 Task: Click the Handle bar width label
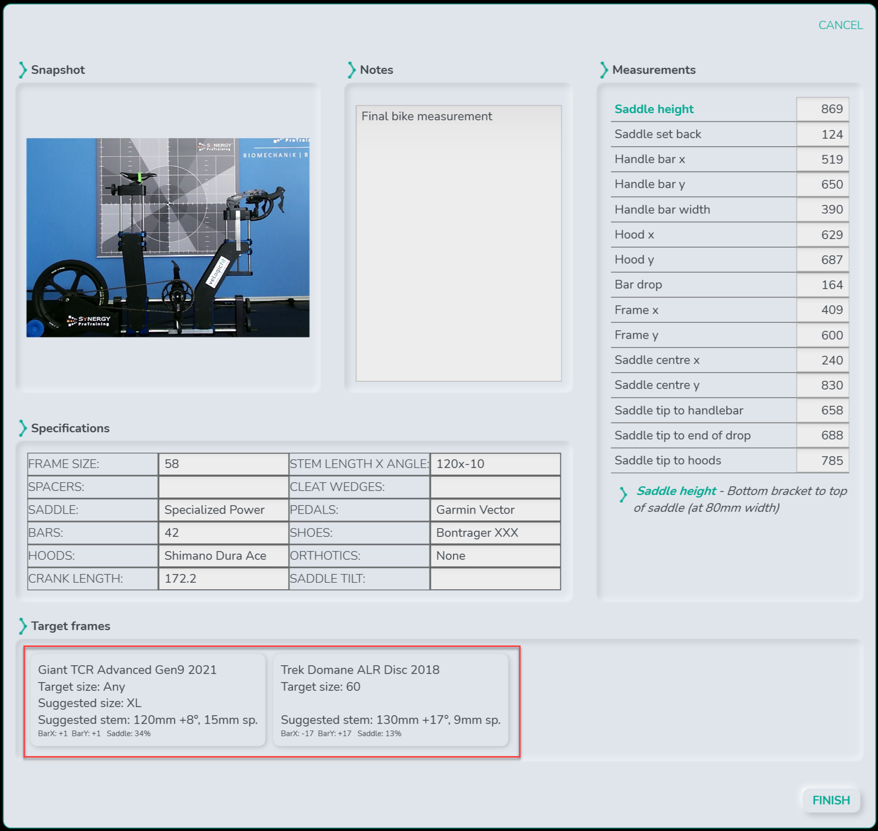pos(662,210)
